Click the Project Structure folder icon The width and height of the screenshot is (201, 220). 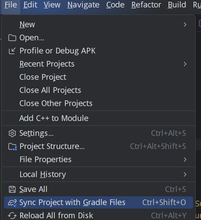coord(12,146)
